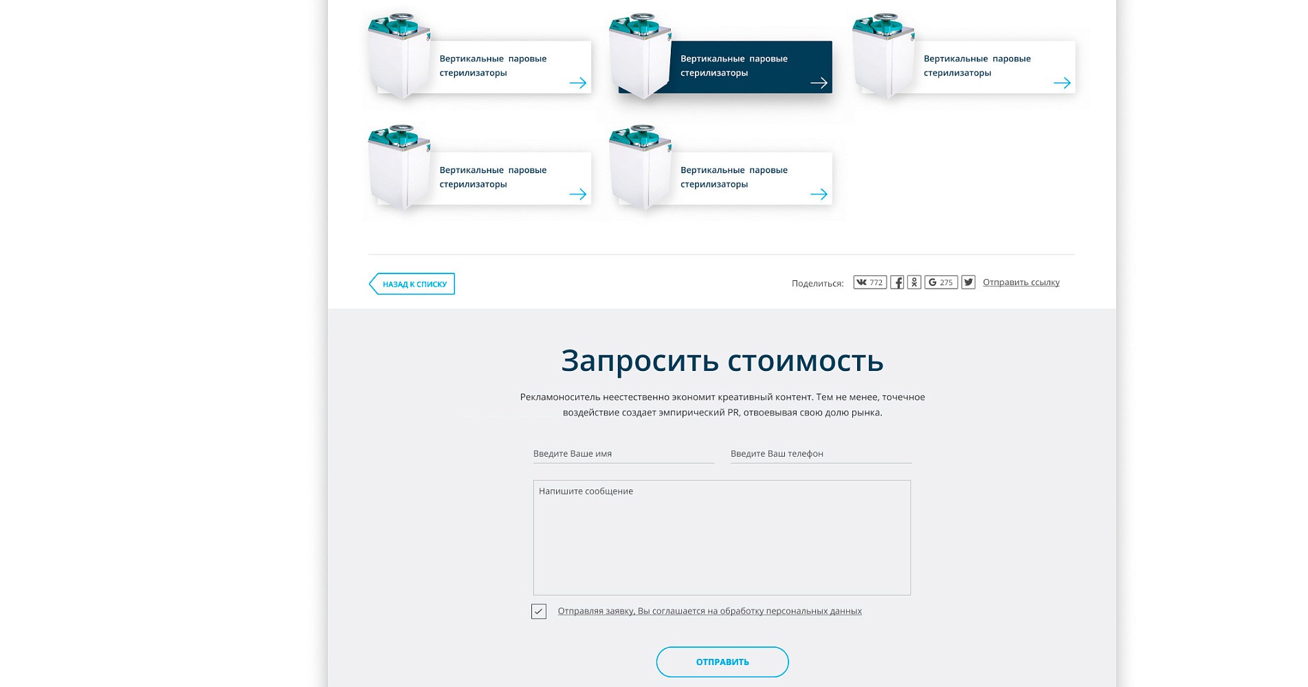Focus the Введите Ваше имя field
The width and height of the screenshot is (1308, 687).
click(623, 454)
